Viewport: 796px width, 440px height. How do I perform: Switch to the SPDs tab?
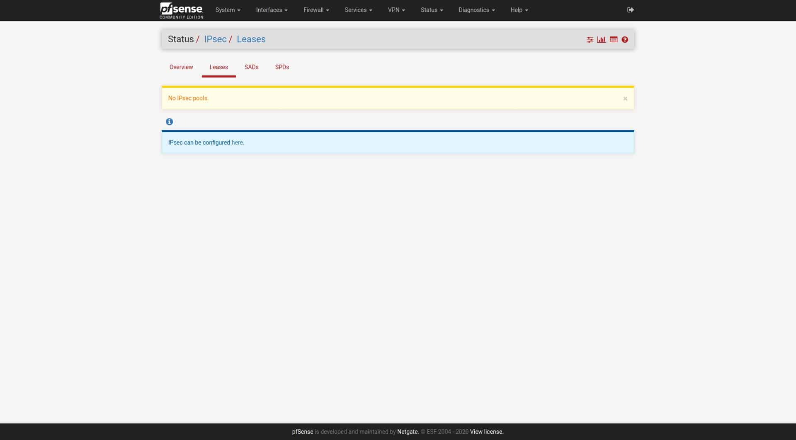coord(282,67)
